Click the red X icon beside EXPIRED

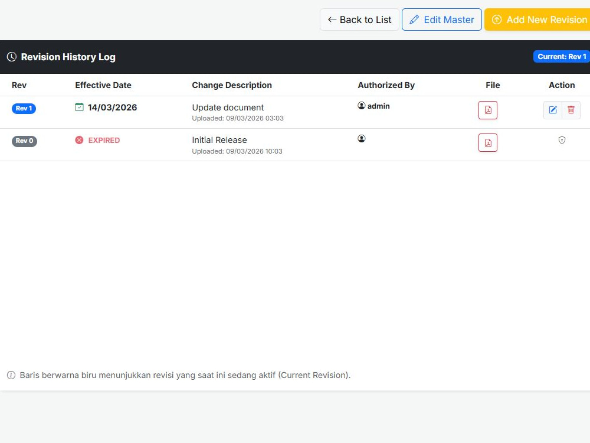click(79, 140)
